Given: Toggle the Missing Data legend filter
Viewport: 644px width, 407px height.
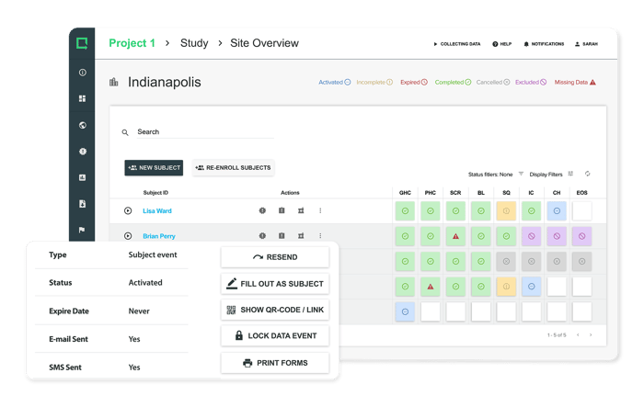Looking at the screenshot, I should pos(575,83).
